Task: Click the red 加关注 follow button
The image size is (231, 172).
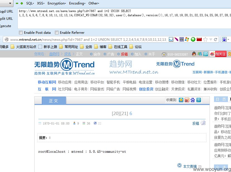Action: point(220,54)
